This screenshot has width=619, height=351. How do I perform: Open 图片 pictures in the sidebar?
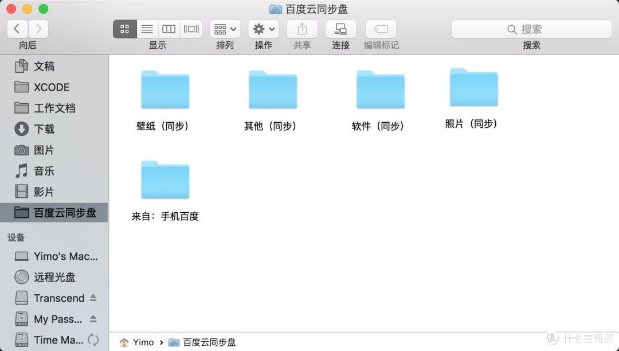coord(54,150)
